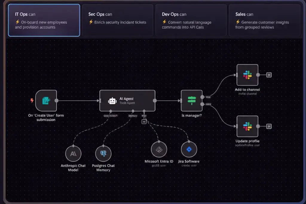View the Sales customer insights card
This screenshot has width=306, height=204.
[264, 20]
